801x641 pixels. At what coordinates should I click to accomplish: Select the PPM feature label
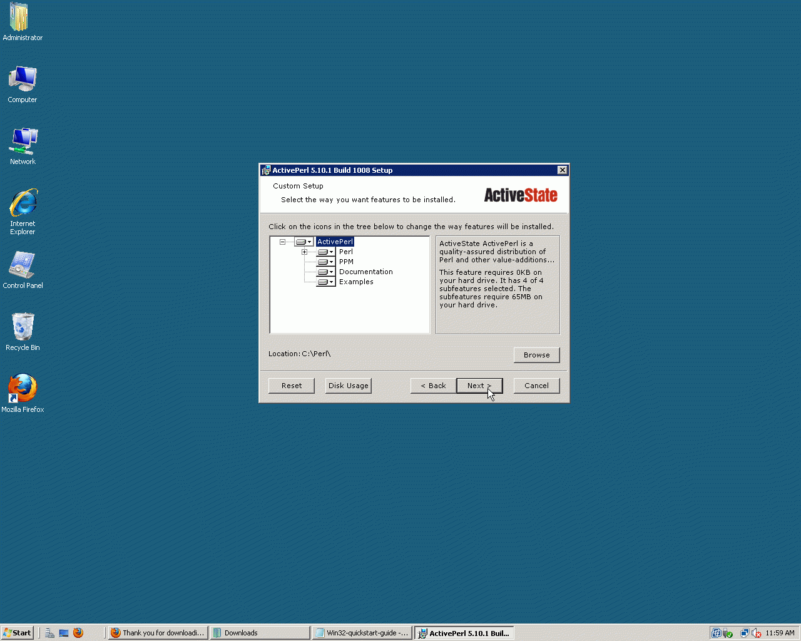coord(346,262)
